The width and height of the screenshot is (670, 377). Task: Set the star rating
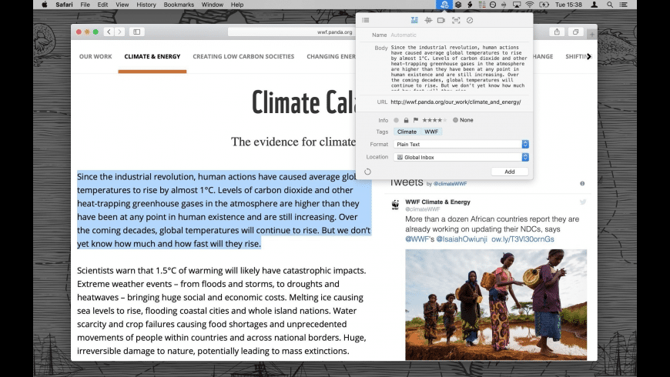pyautogui.click(x=434, y=120)
